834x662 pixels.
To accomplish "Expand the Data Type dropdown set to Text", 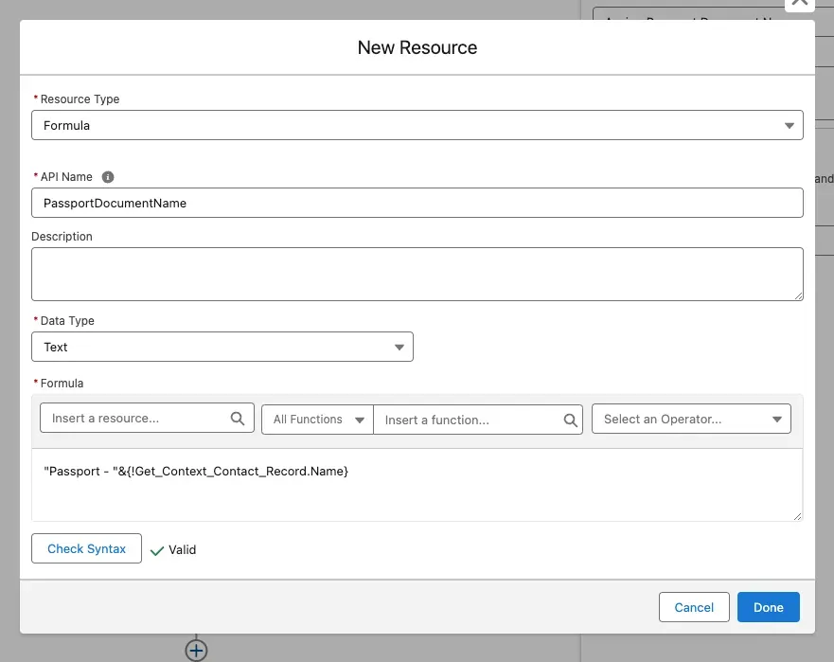I will point(222,347).
